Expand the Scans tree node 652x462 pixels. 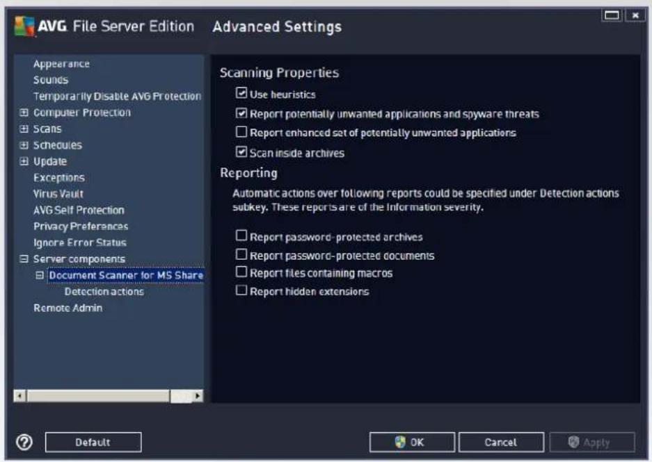click(24, 129)
